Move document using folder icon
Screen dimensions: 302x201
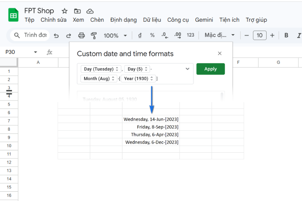pyautogui.click(x=77, y=11)
